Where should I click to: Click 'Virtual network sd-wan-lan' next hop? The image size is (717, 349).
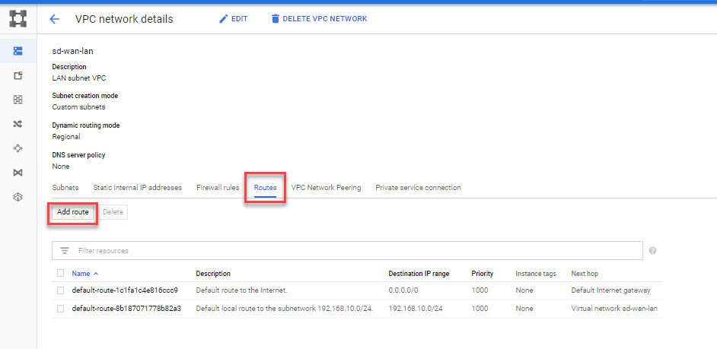click(614, 309)
